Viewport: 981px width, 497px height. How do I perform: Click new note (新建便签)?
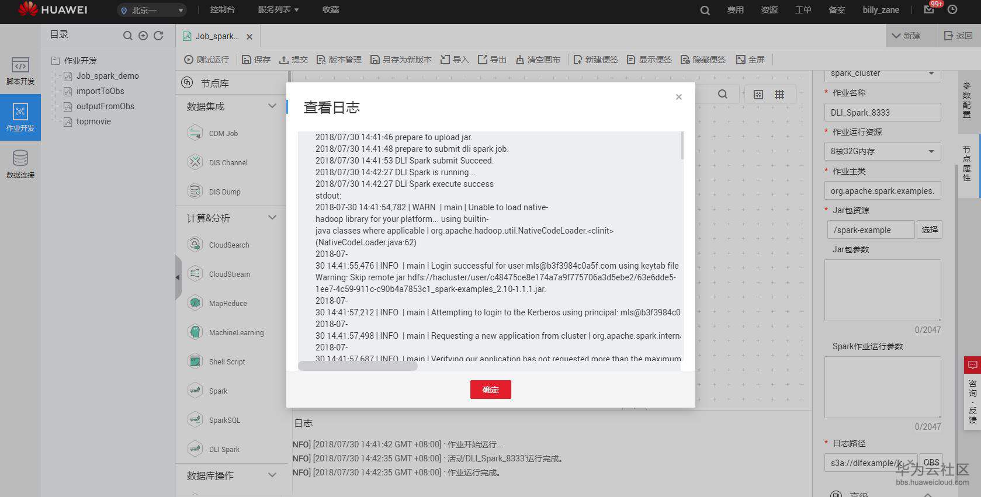595,60
